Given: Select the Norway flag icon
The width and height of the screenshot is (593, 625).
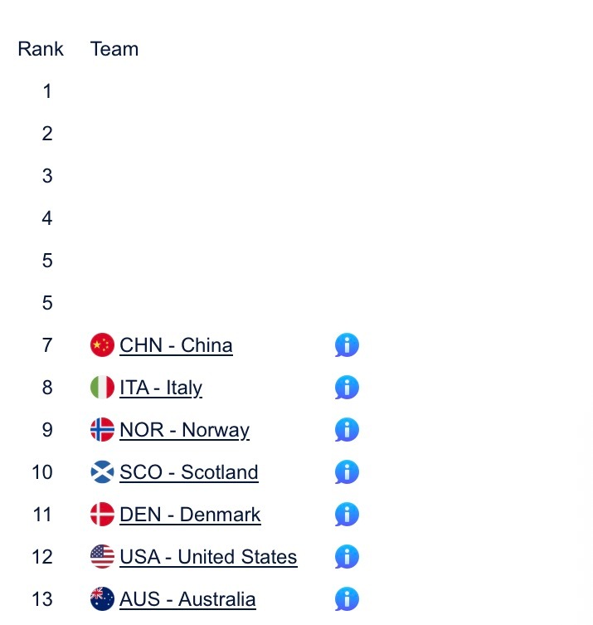Looking at the screenshot, I should click(102, 430).
